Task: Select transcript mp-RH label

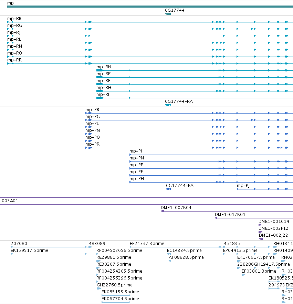Action: click(104, 88)
